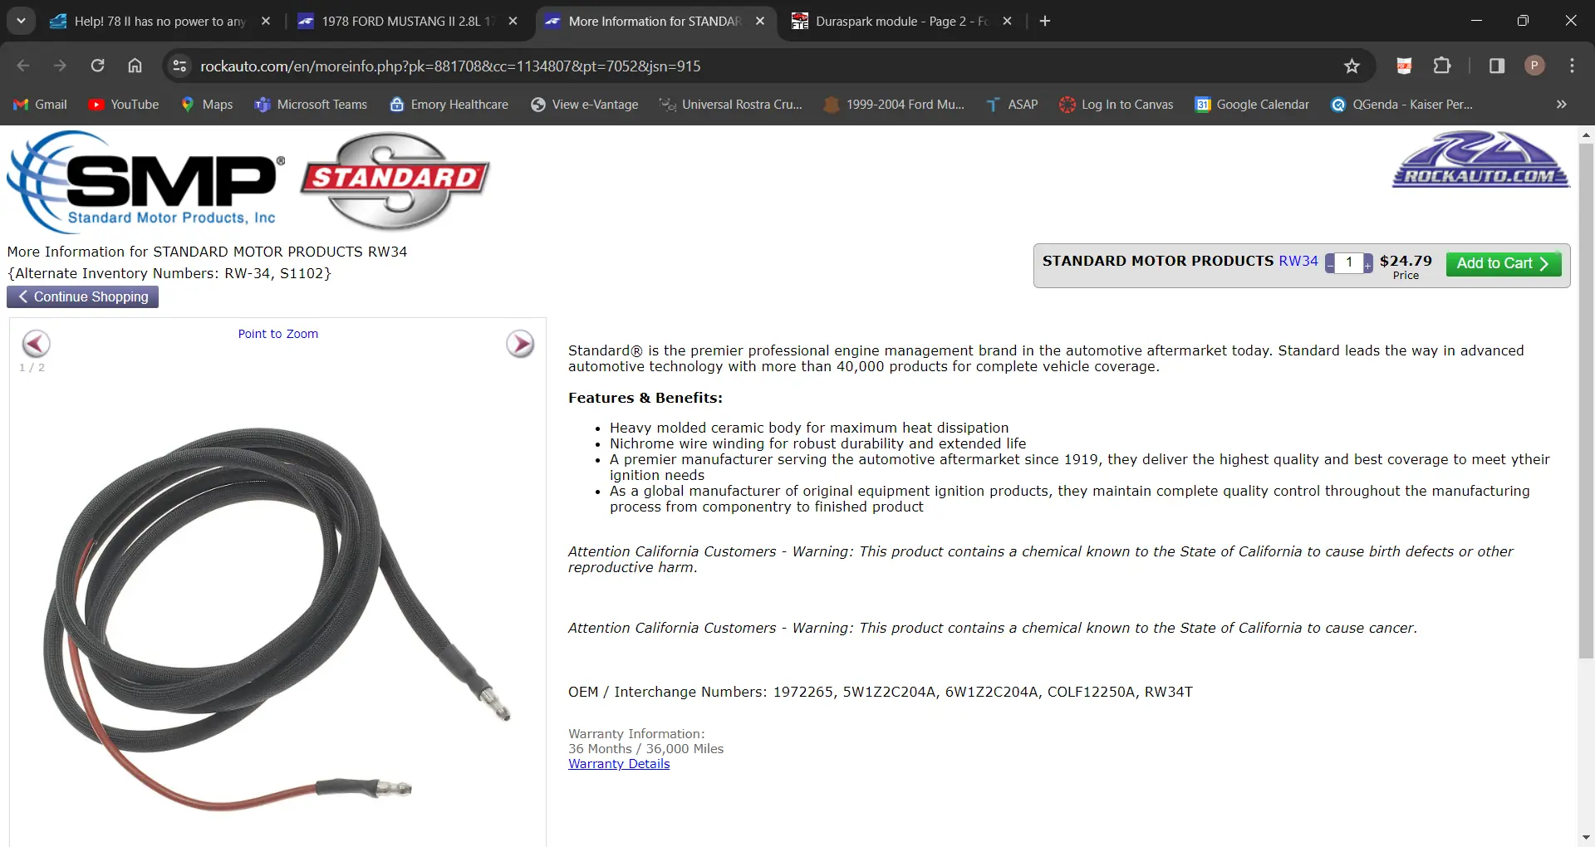
Task: Click the scrollbar up arrow
Action: 1586,135
